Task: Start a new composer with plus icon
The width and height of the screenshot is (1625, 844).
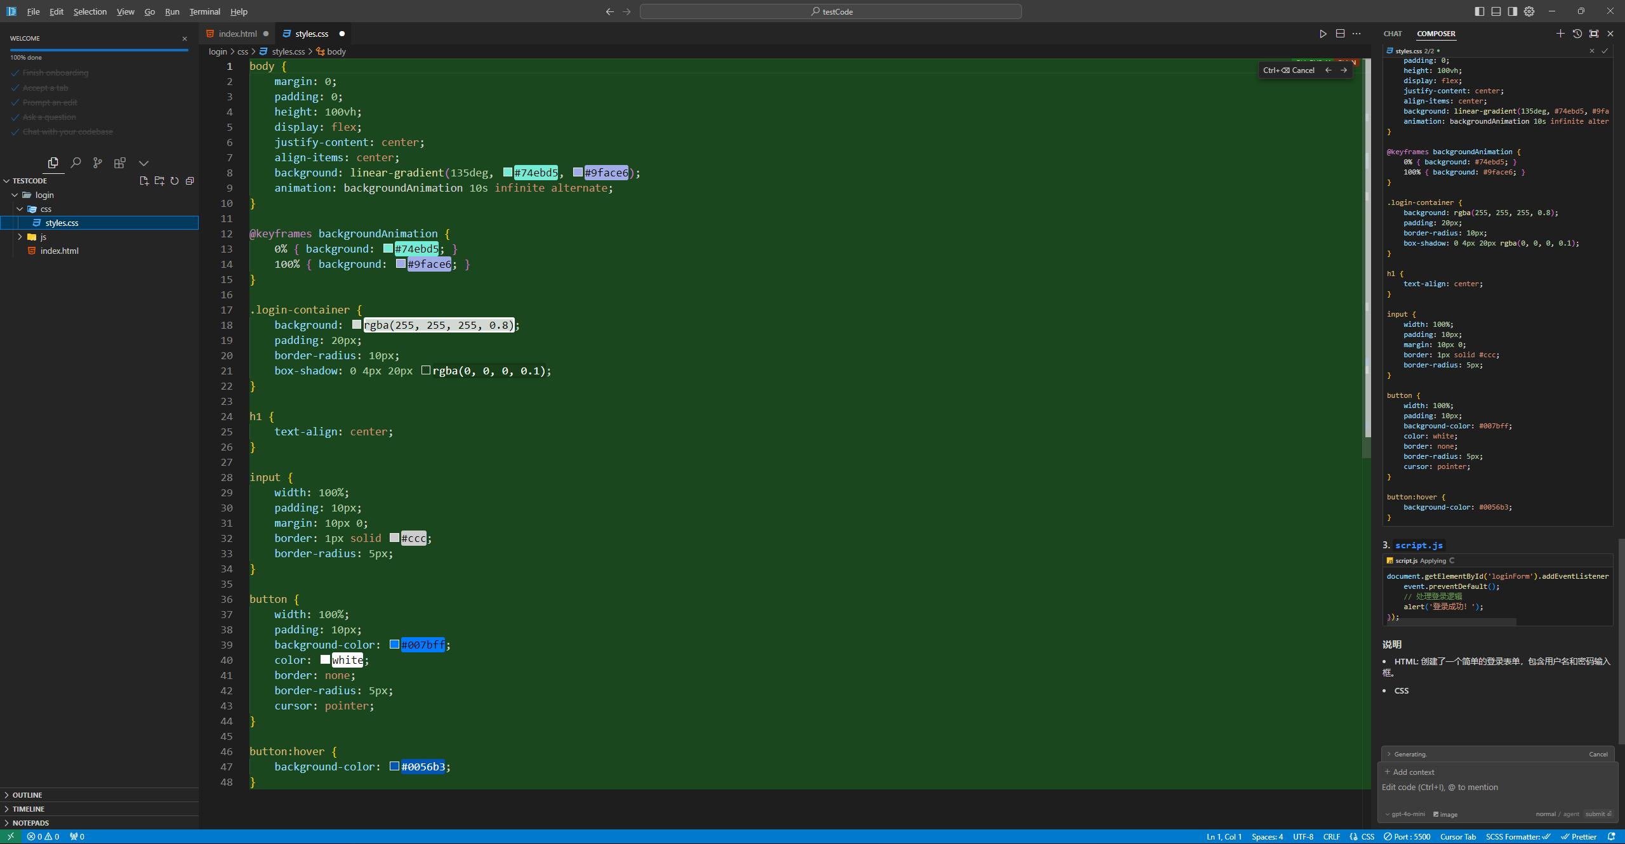Action: tap(1560, 34)
